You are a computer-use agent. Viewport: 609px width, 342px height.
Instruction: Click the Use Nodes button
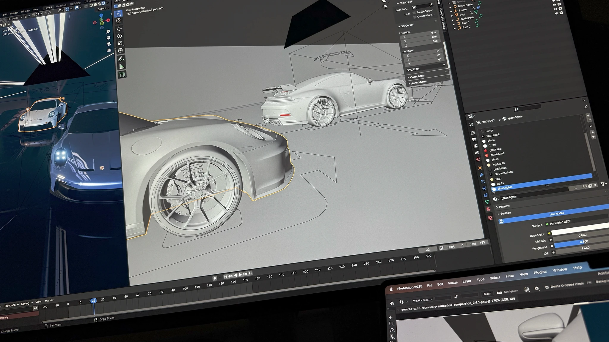point(557,213)
